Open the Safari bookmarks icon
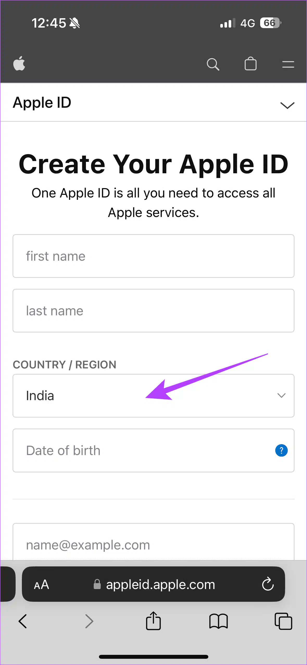The height and width of the screenshot is (665, 307). coord(218,622)
